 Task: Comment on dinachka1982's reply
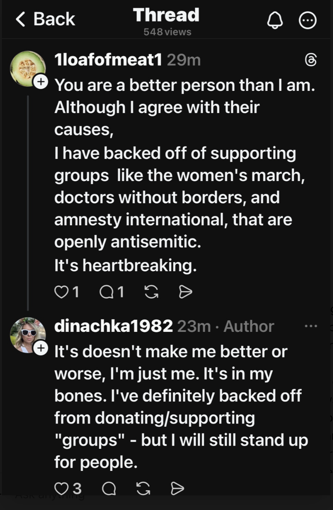pyautogui.click(x=109, y=488)
